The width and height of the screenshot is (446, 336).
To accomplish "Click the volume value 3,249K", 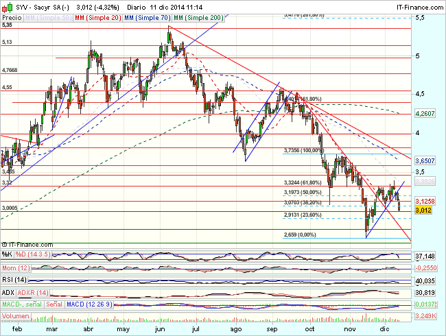I will coord(425,316).
